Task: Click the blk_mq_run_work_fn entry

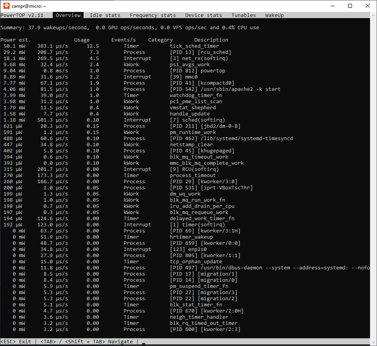Action: [197, 200]
